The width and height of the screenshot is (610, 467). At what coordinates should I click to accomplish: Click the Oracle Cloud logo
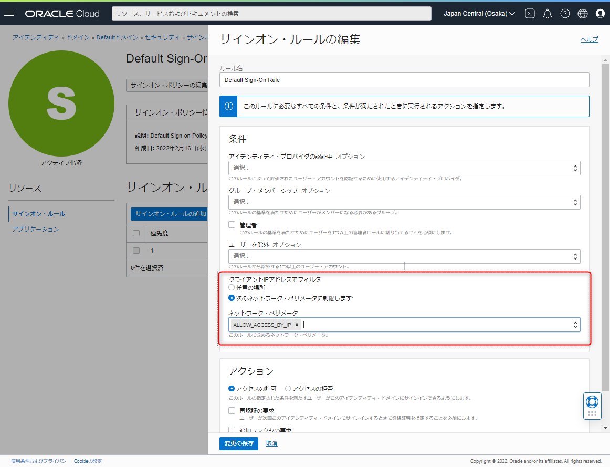point(62,14)
